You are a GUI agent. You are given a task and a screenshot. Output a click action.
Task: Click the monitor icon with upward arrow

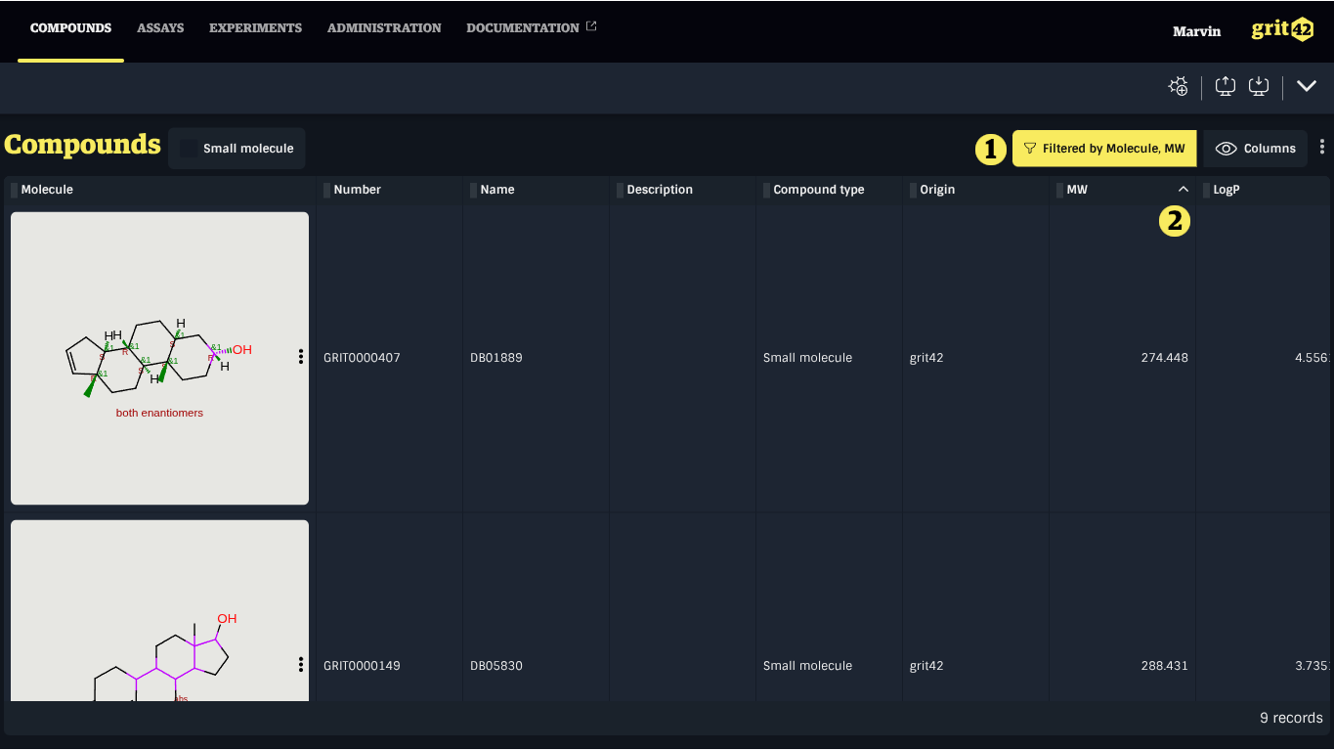click(x=1226, y=86)
